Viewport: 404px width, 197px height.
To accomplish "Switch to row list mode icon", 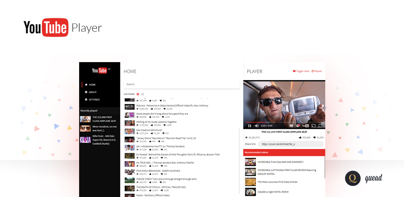I will [138, 94].
